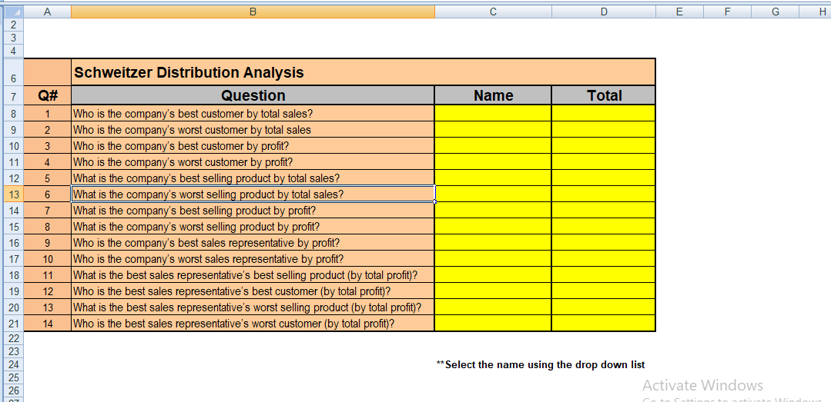Click the Total cell for question 9

tap(604, 243)
